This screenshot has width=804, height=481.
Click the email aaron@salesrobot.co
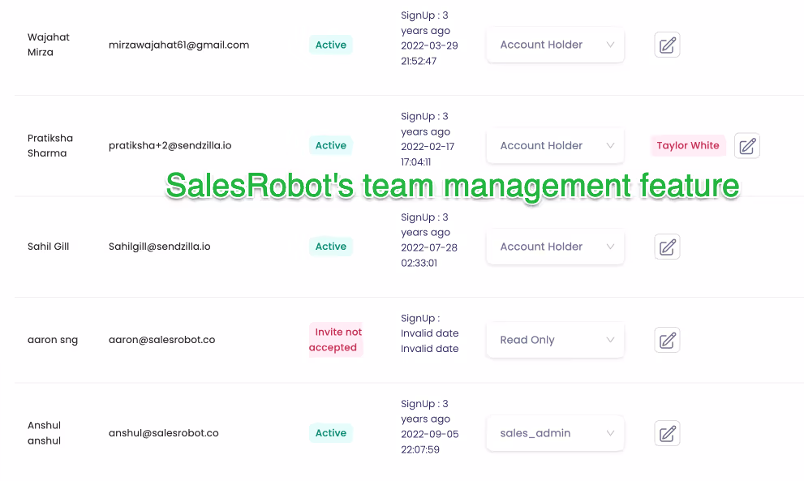(161, 340)
